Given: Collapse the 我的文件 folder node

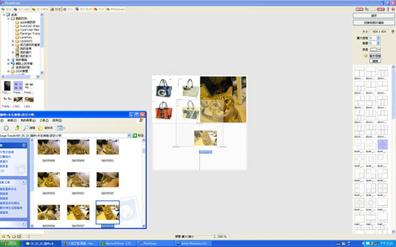Looking at the screenshot, I should [9, 18].
